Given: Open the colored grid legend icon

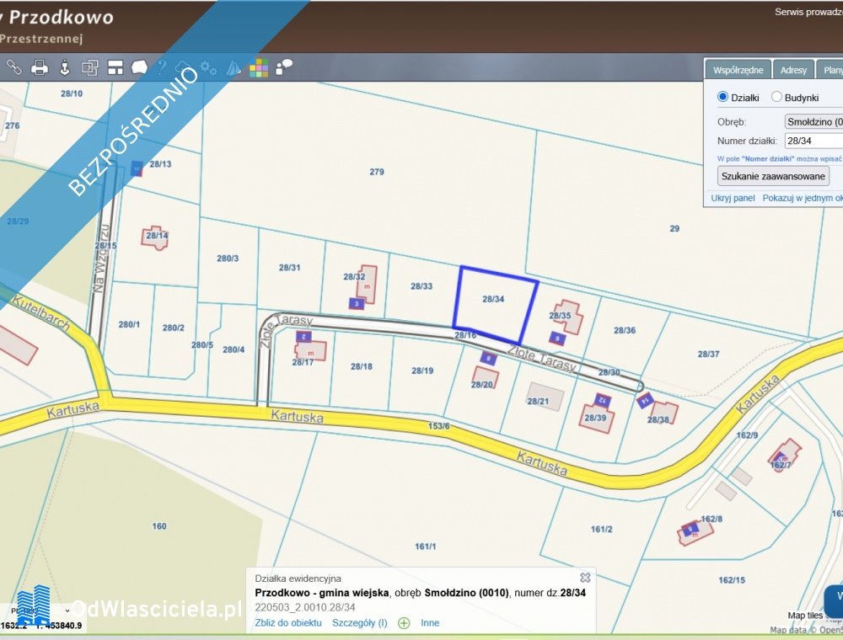Looking at the screenshot, I should (258, 67).
